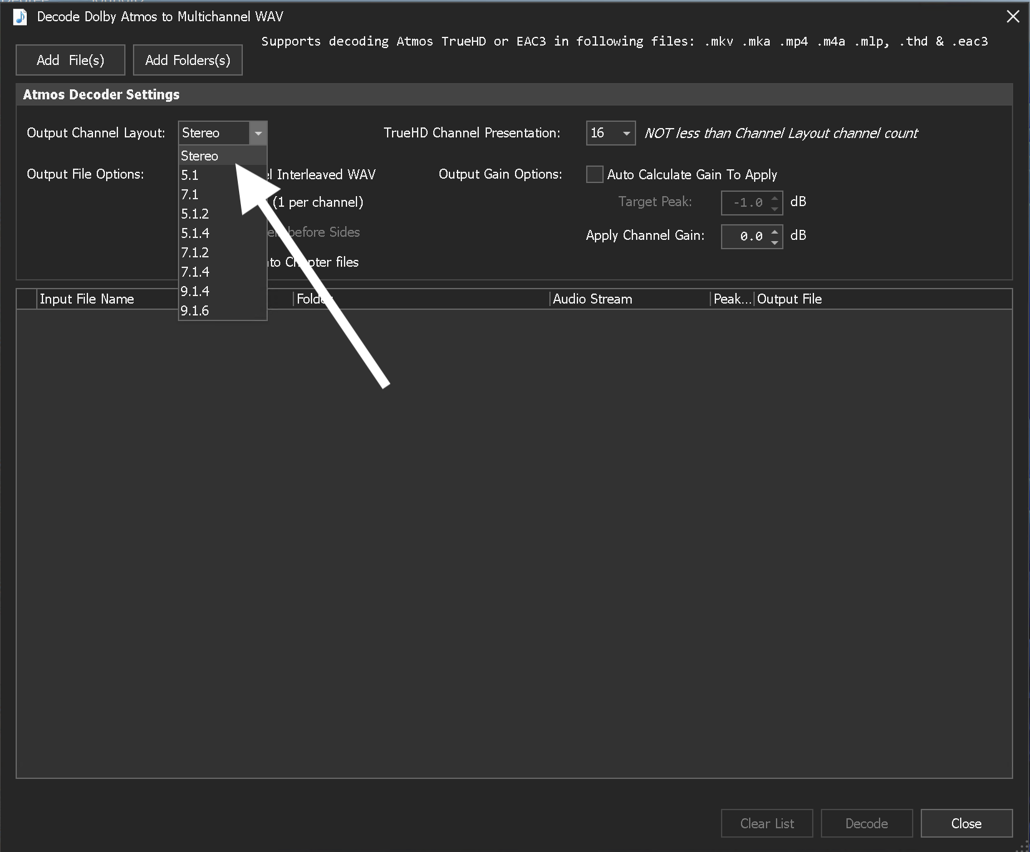Click the Decode button
Screen dimensions: 1030x852
coord(867,823)
